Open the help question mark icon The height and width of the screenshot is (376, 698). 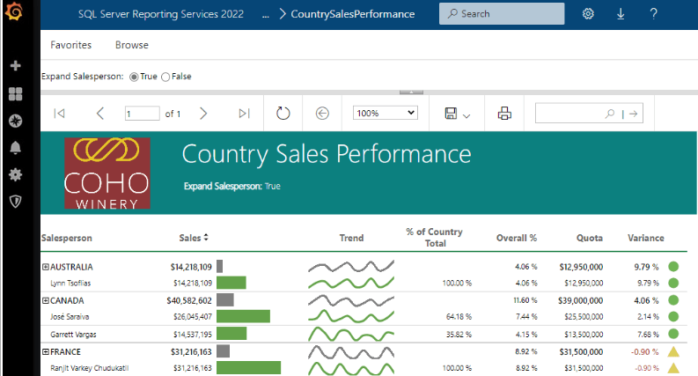(653, 14)
